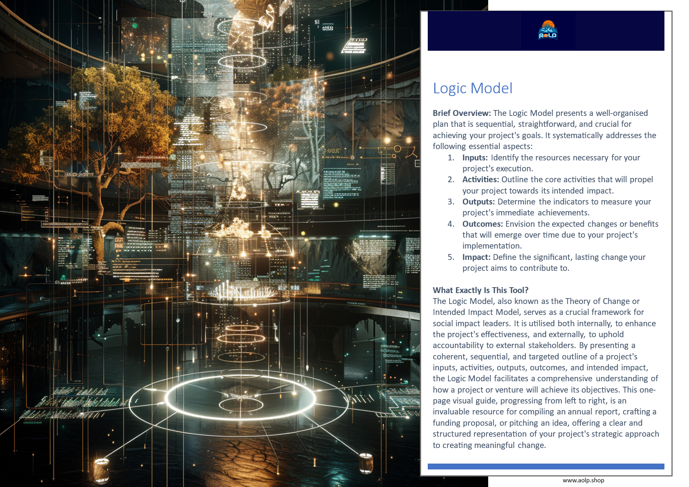The image size is (689, 487).
Task: Click the words "Theory of Change" in paragraph
Action: click(597, 301)
